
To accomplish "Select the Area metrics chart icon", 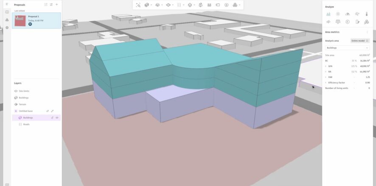I will [x=328, y=14].
